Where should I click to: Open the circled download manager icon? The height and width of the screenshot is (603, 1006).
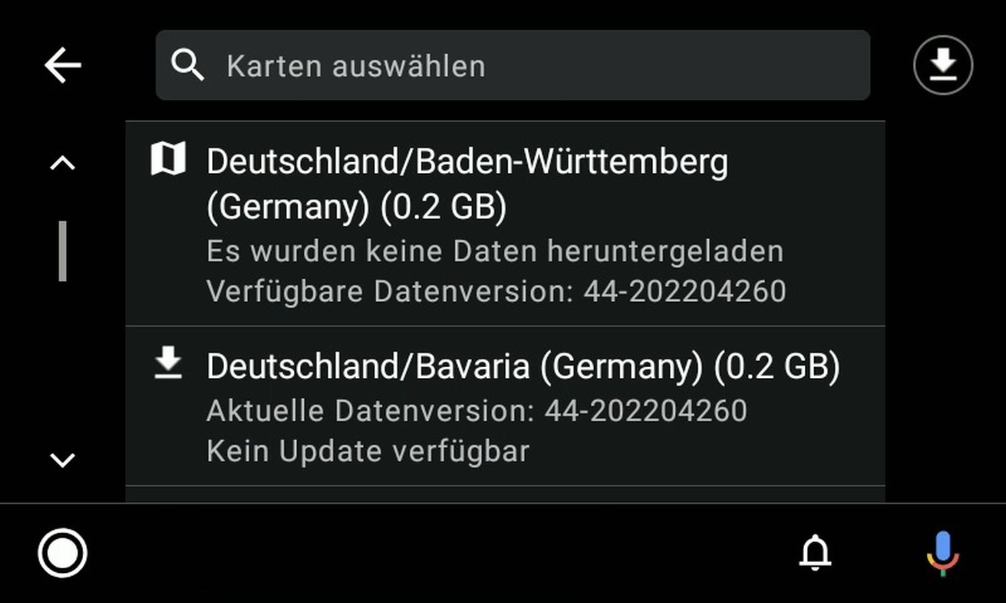(943, 65)
